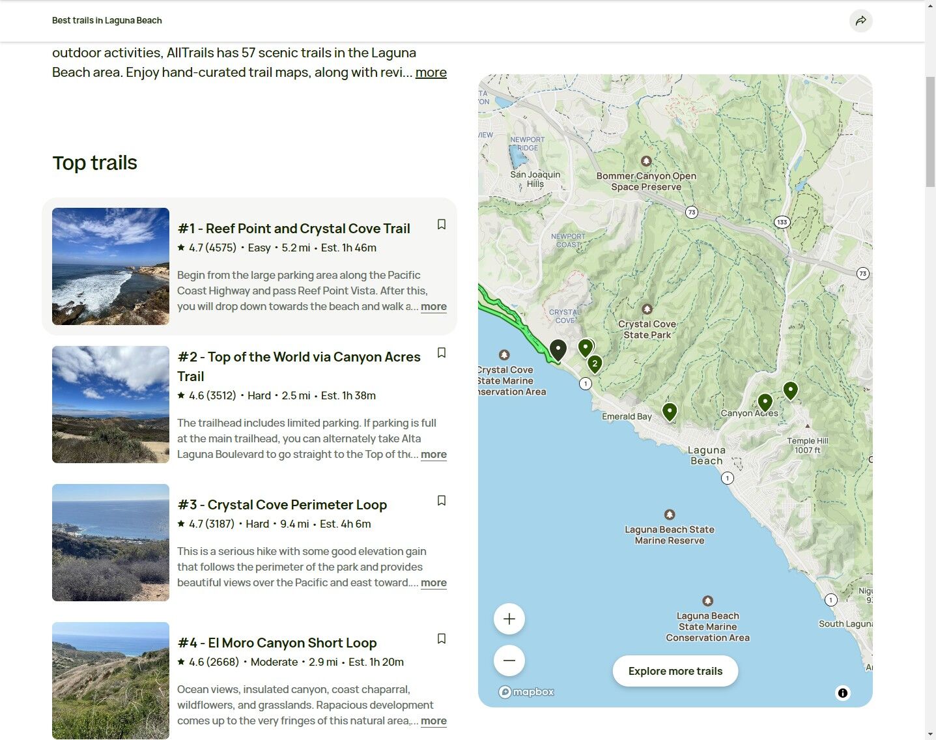Expand Top of the World description via more
Screen dimensions: 936x740
434,454
